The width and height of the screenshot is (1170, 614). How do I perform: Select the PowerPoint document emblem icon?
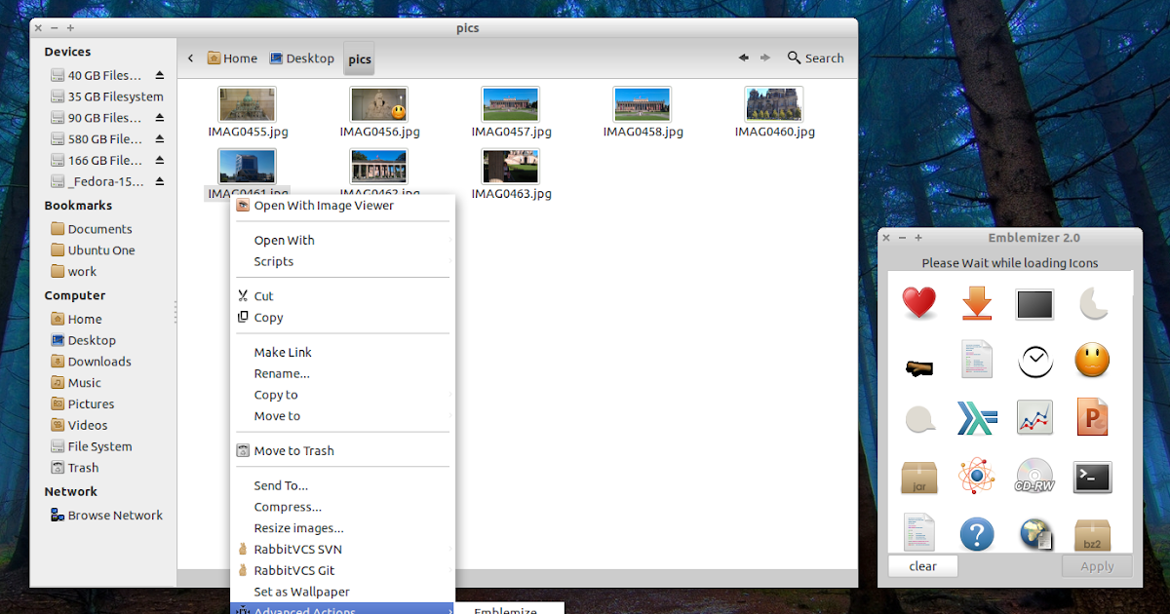[x=1092, y=418]
